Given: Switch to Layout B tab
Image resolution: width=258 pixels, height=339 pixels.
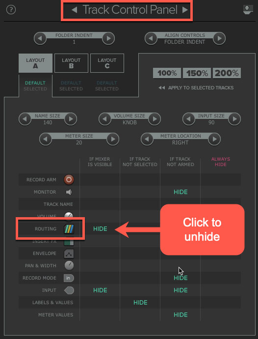Looking at the screenshot, I should (71, 63).
